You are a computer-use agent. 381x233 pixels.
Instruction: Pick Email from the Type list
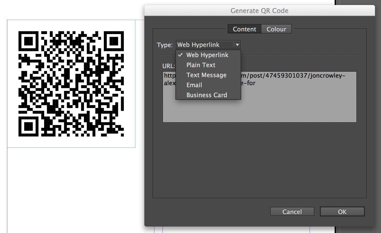(208, 85)
